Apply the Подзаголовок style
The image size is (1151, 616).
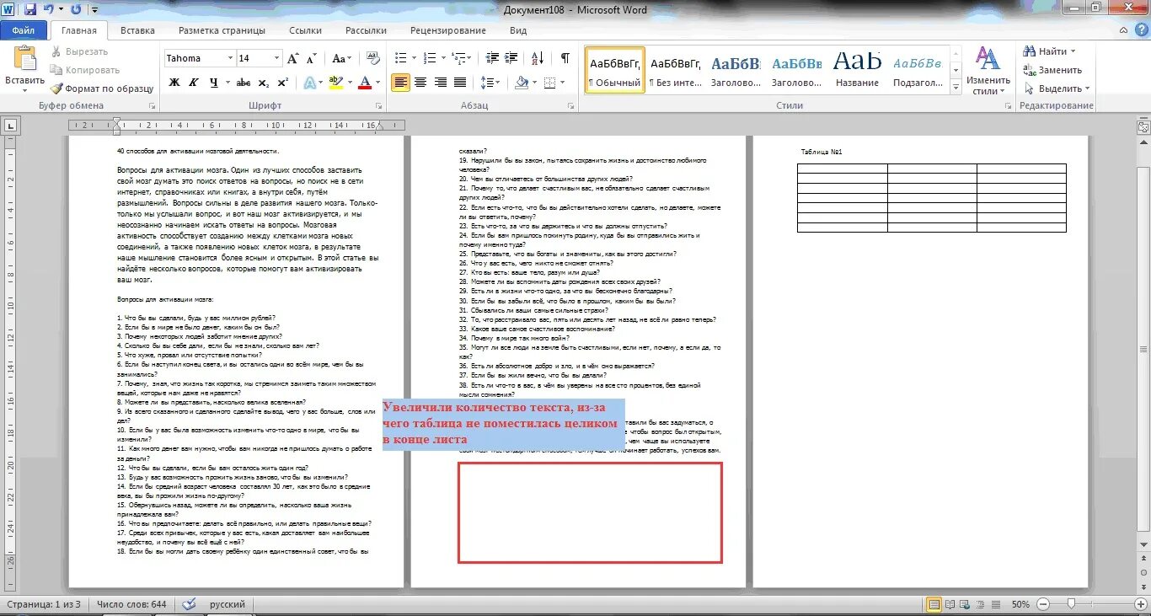pyautogui.click(x=918, y=70)
